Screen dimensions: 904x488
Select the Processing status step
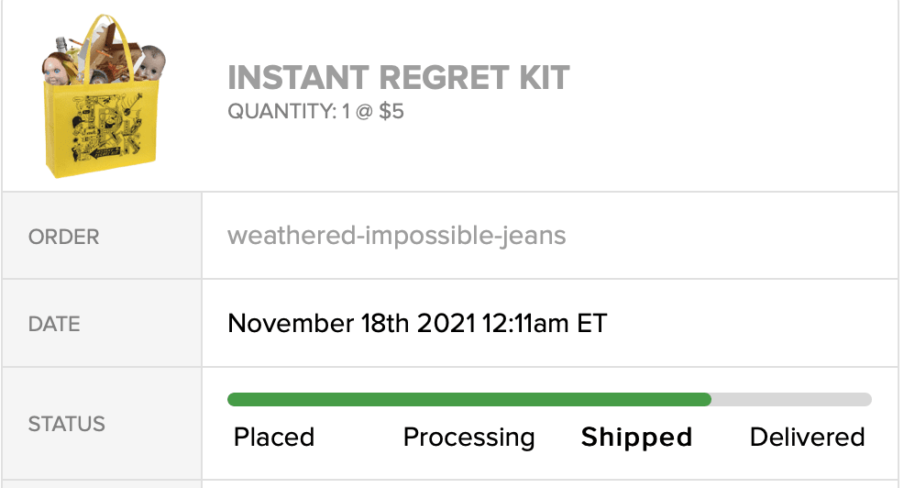click(469, 438)
